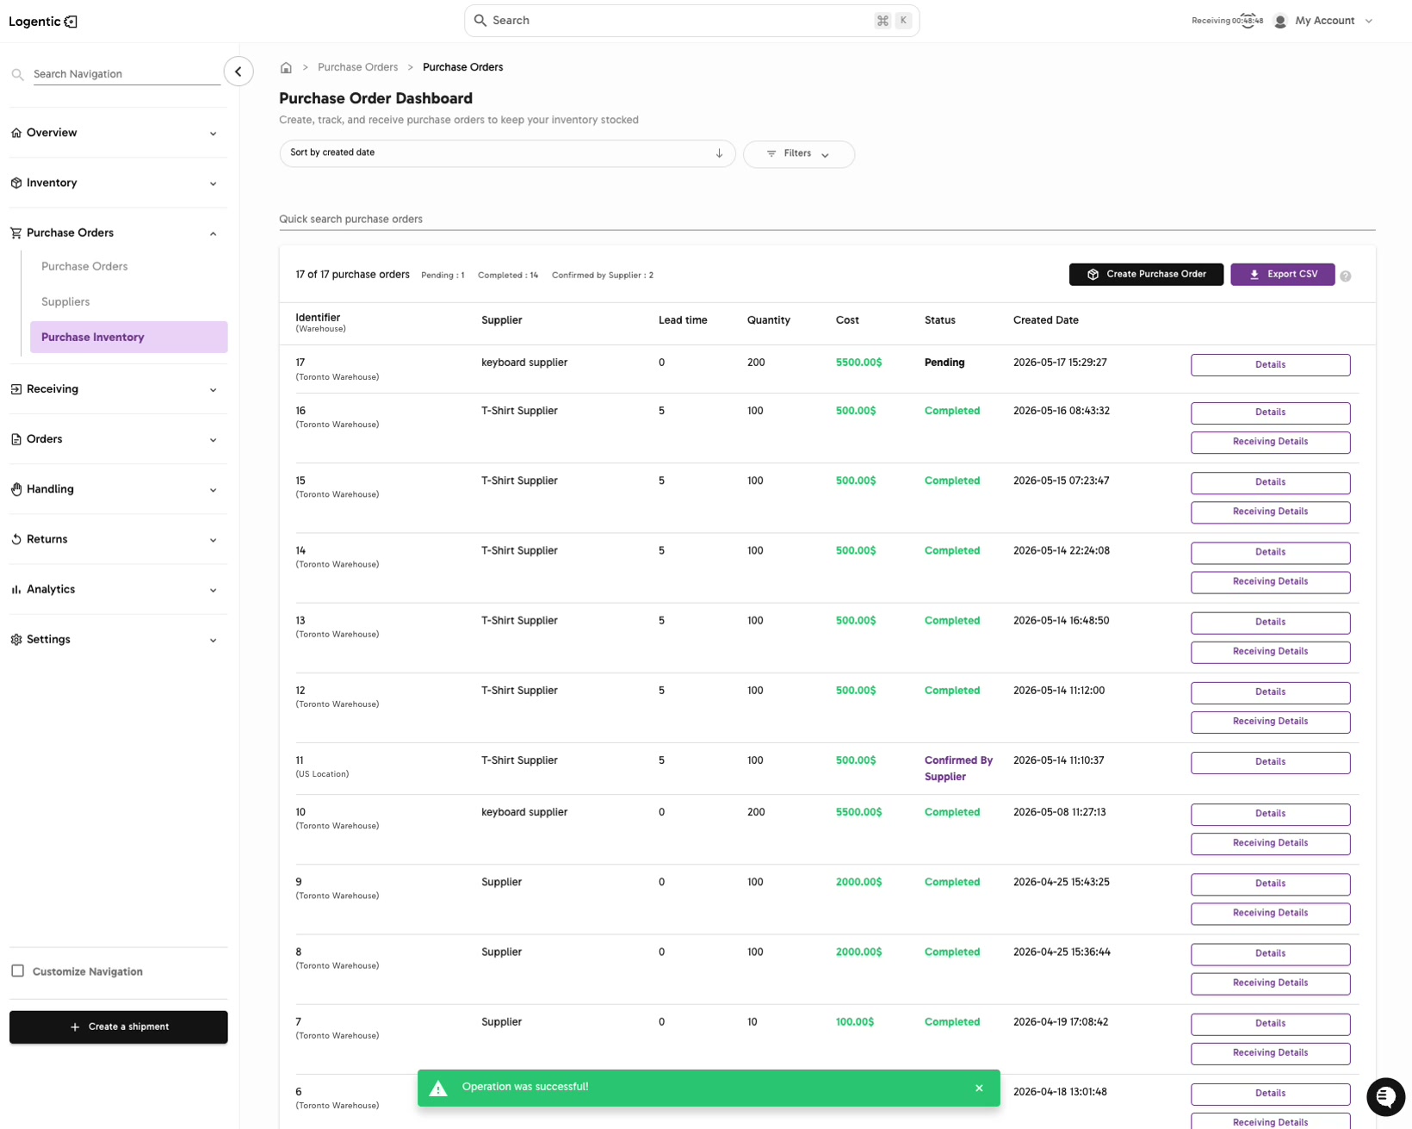Viewport: 1412px width, 1129px height.
Task: Click the Receiving icon in the sidebar
Action: [16, 389]
